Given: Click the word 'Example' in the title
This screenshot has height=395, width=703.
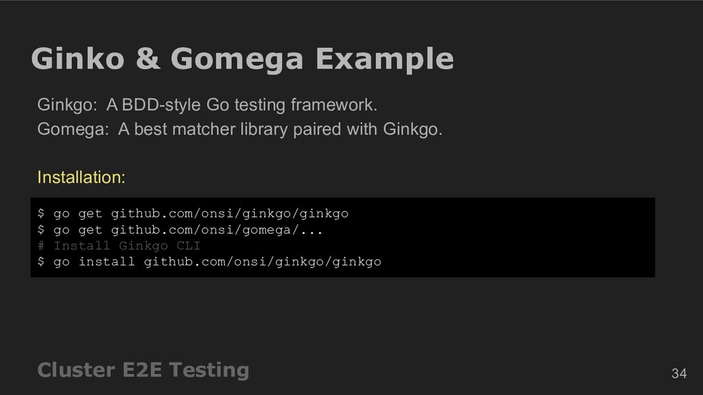Looking at the screenshot, I should point(384,59).
